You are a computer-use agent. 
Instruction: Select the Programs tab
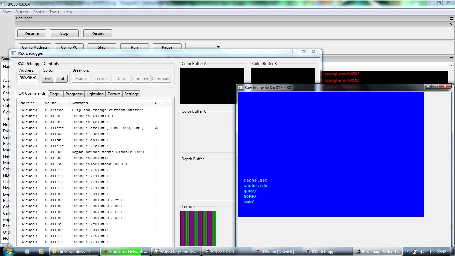[x=74, y=94]
